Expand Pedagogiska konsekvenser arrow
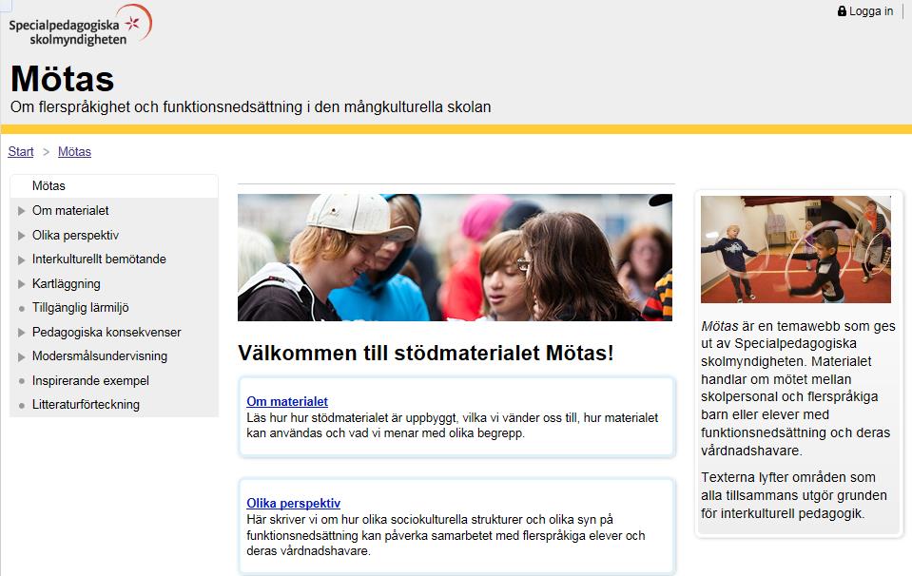 (22, 333)
